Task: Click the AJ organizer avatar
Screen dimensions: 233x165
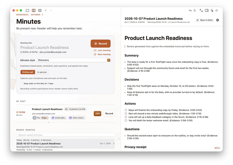Action: pyautogui.click(x=34, y=118)
